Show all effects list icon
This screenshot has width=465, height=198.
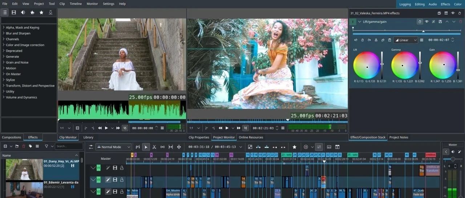tap(5, 12)
